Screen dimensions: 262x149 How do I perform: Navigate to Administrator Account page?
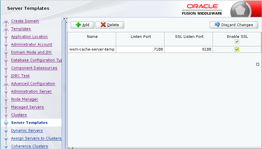31,44
